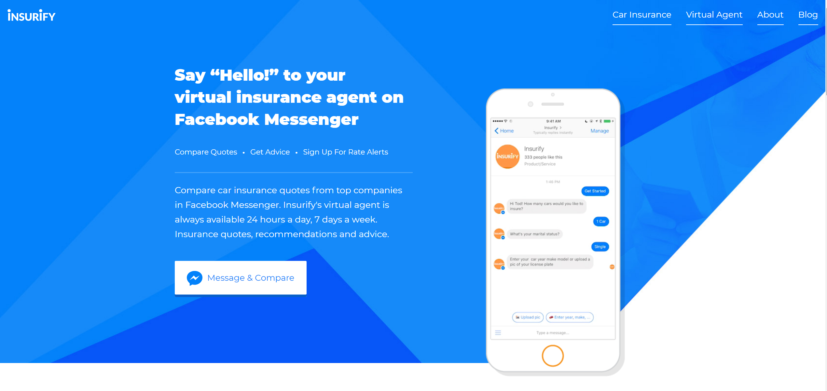
Task: Click the Sign Up For Rate Alerts link
Action: [345, 152]
